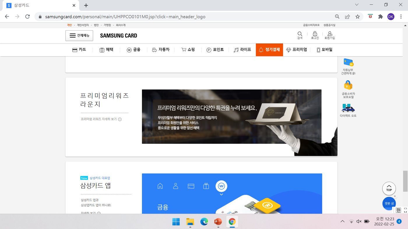
Task: Go back in browser history
Action: (7, 17)
